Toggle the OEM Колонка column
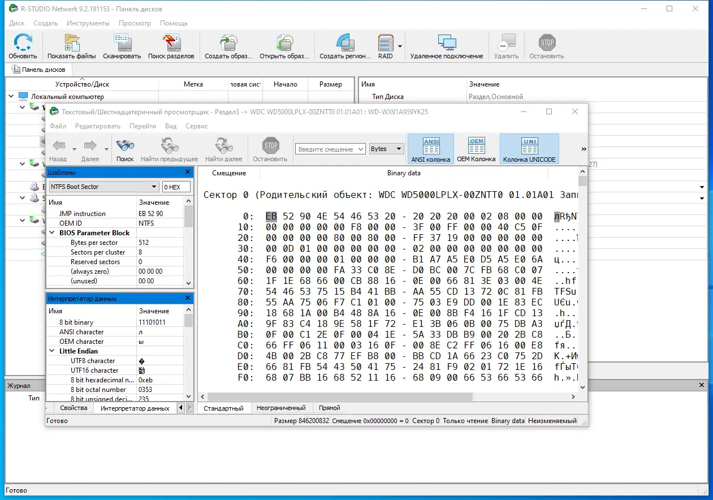 click(476, 149)
